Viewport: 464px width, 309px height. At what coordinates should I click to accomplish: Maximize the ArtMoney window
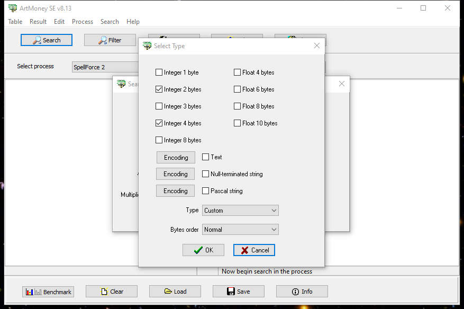click(423, 8)
